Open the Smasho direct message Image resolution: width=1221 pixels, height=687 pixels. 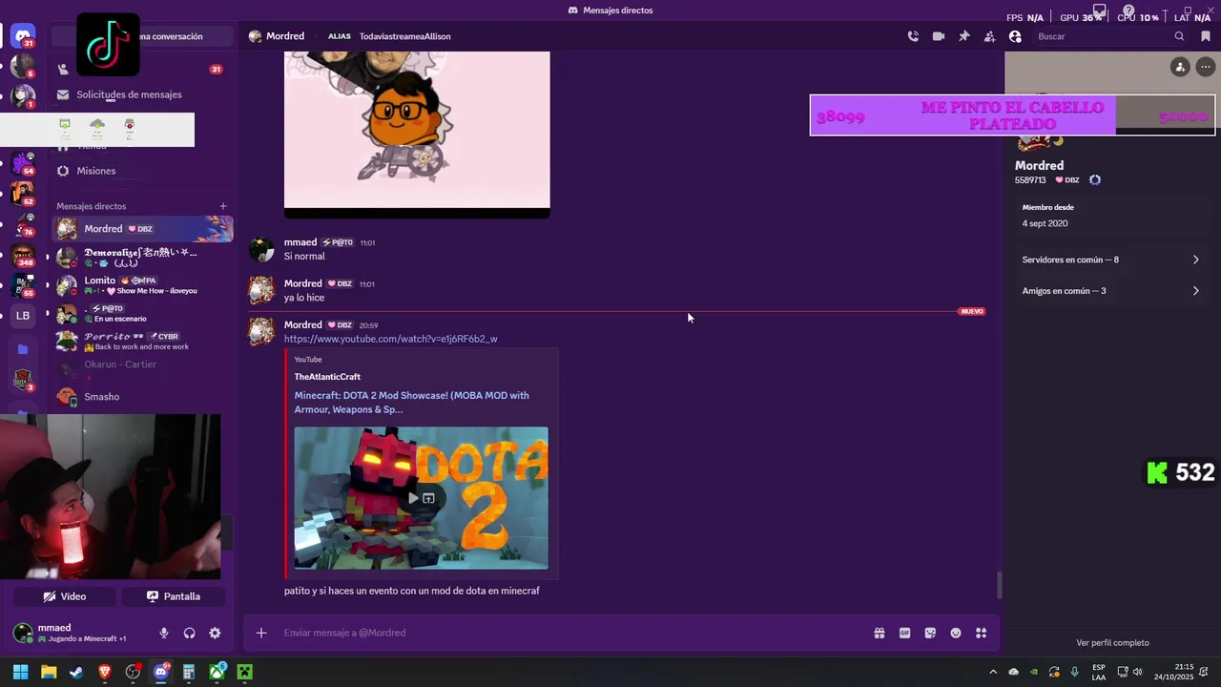tap(143, 397)
